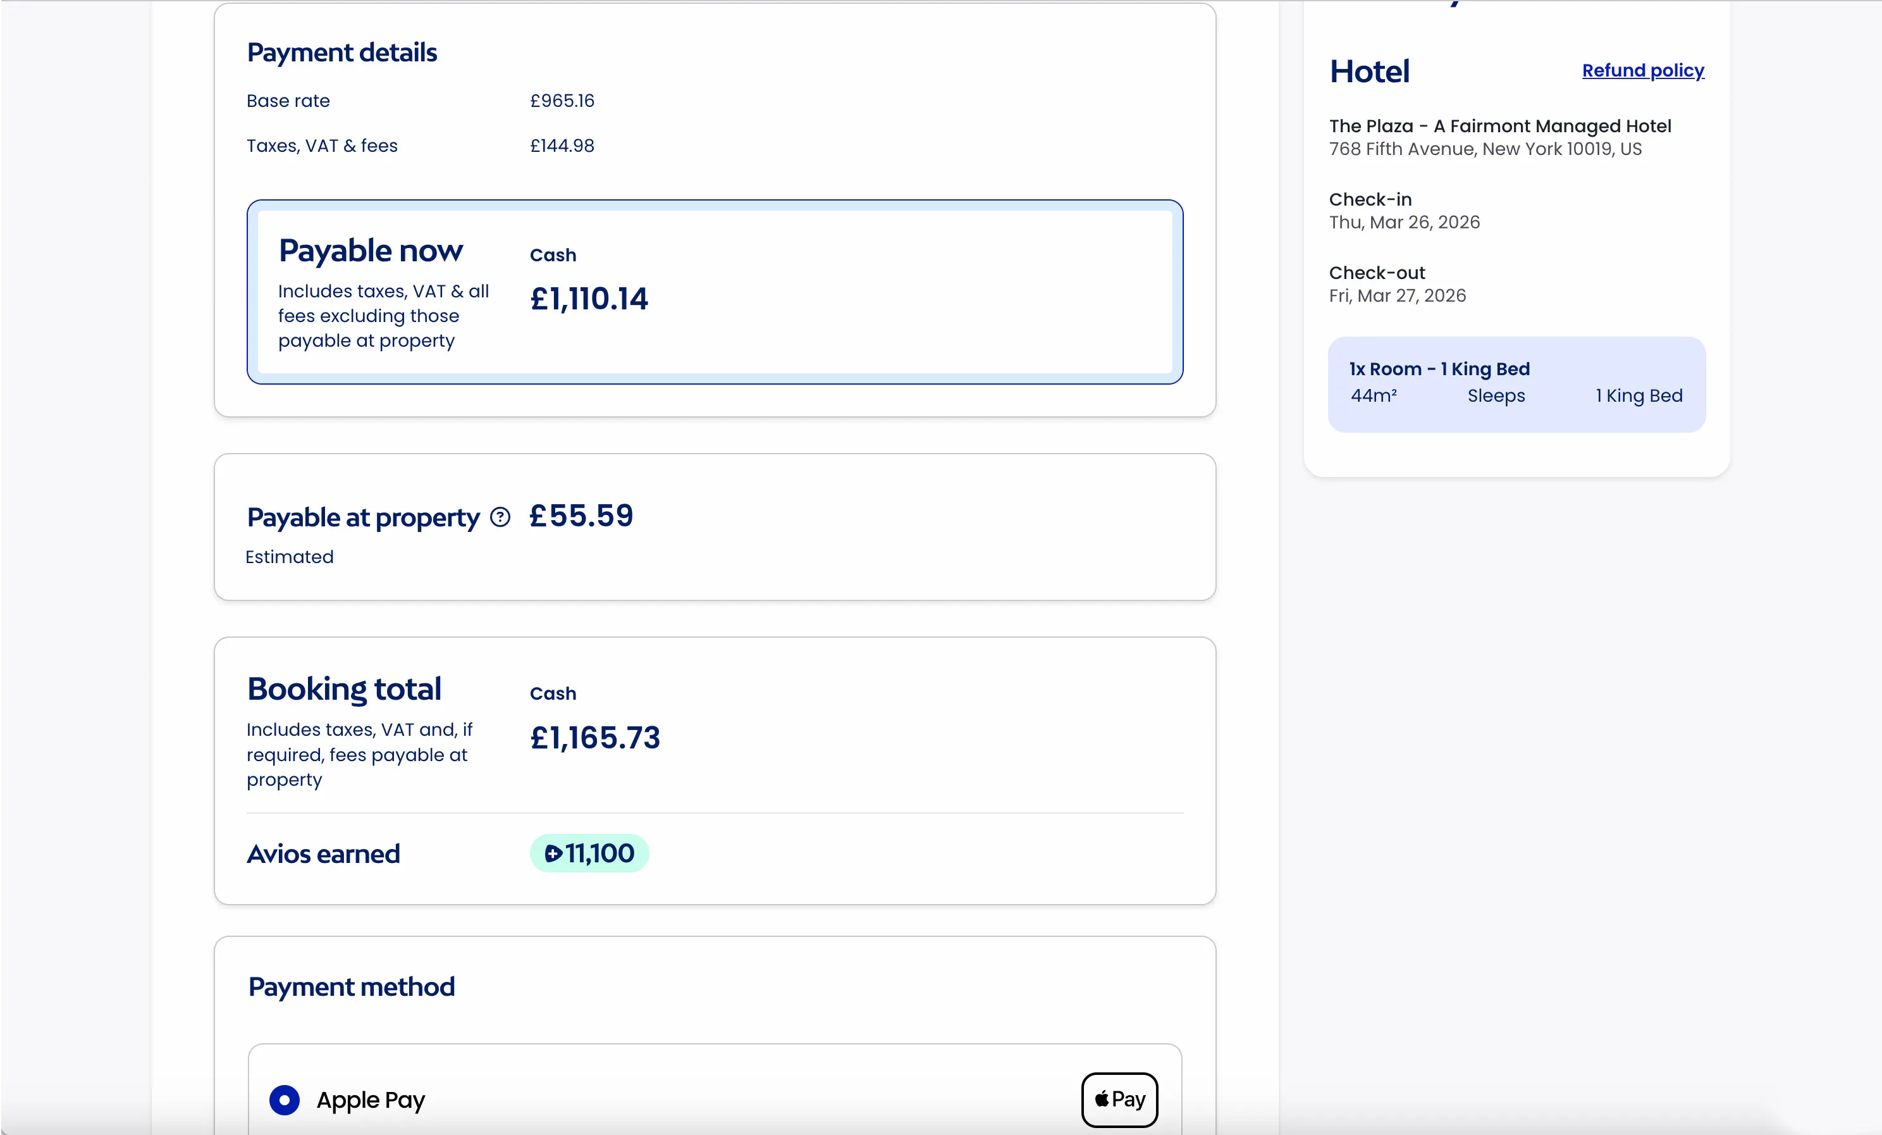
Task: Click the Base rate £965.16 value
Action: click(562, 101)
